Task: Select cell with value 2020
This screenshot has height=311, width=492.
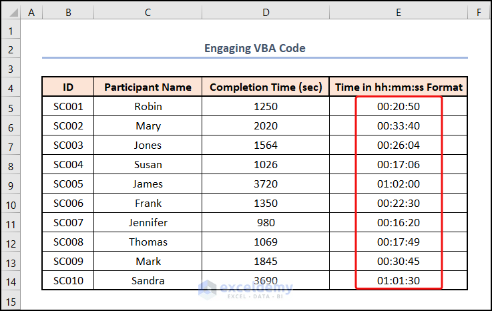Action: tap(266, 126)
